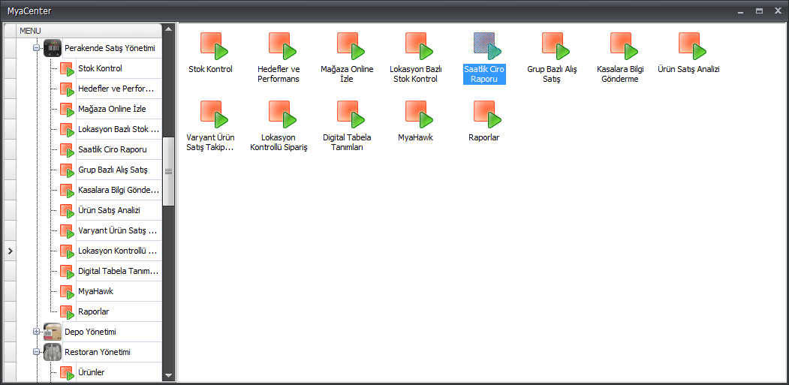Click Ürün Satış Analizi tree icon in menu
This screenshot has height=385, width=789.
click(x=67, y=210)
